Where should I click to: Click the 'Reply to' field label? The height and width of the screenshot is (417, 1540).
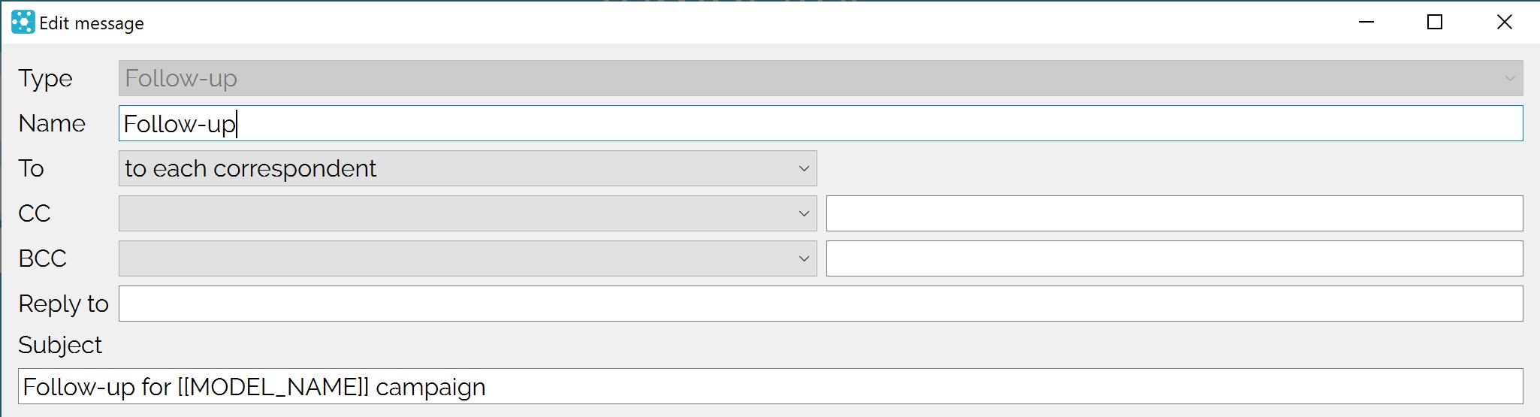[x=63, y=304]
